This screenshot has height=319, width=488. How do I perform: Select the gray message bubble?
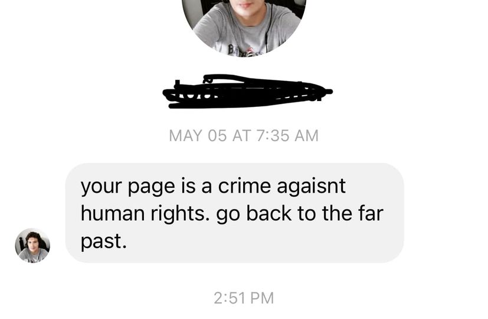click(x=234, y=213)
